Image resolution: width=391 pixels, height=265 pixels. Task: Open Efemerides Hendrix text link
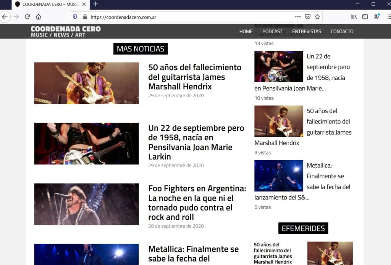273,253
